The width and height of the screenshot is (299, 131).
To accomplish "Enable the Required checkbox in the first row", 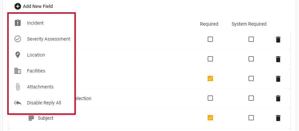I will pos(210,39).
